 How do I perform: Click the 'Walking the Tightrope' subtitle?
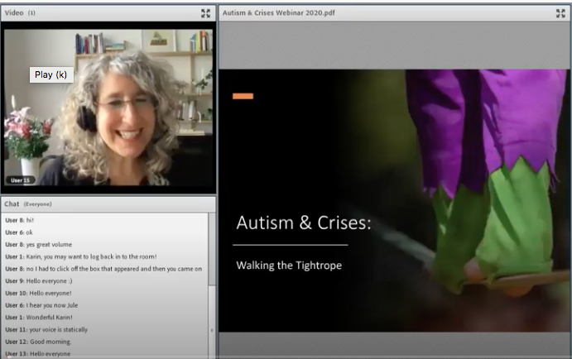click(289, 266)
